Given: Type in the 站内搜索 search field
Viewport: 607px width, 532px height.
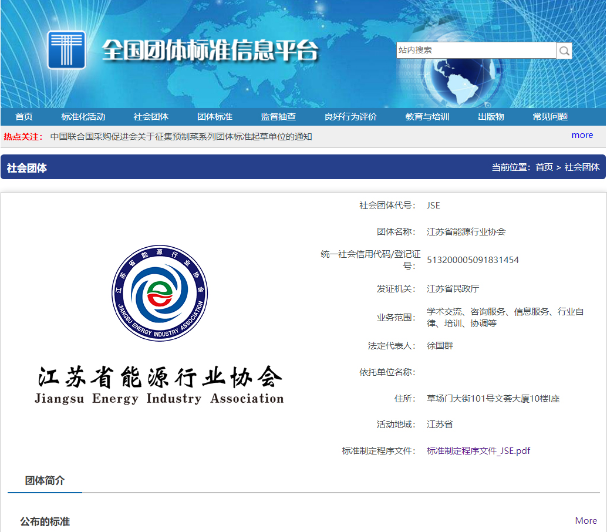Looking at the screenshot, I should coord(476,50).
